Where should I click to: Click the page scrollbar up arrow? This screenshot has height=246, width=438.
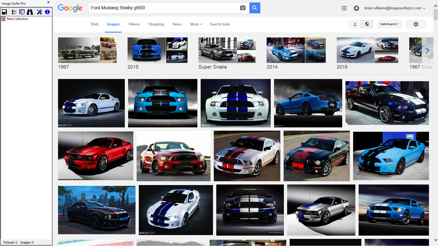tap(436, 6)
